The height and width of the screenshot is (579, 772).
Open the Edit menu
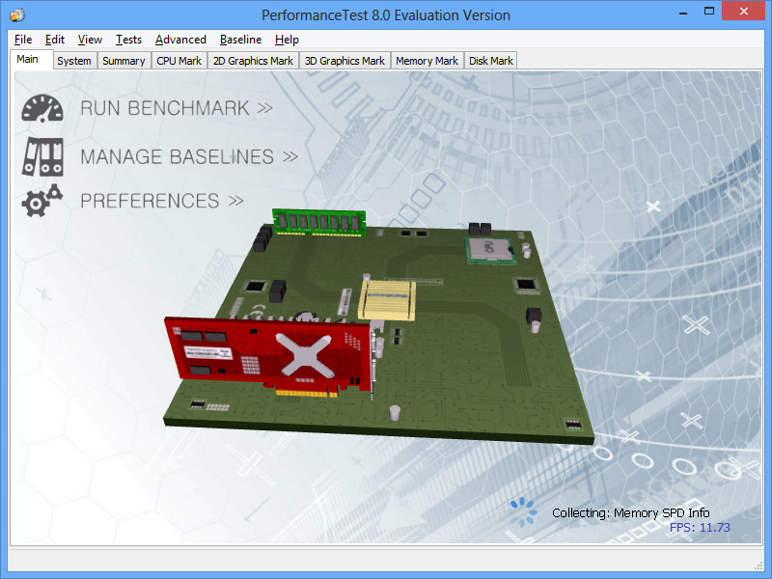click(55, 40)
